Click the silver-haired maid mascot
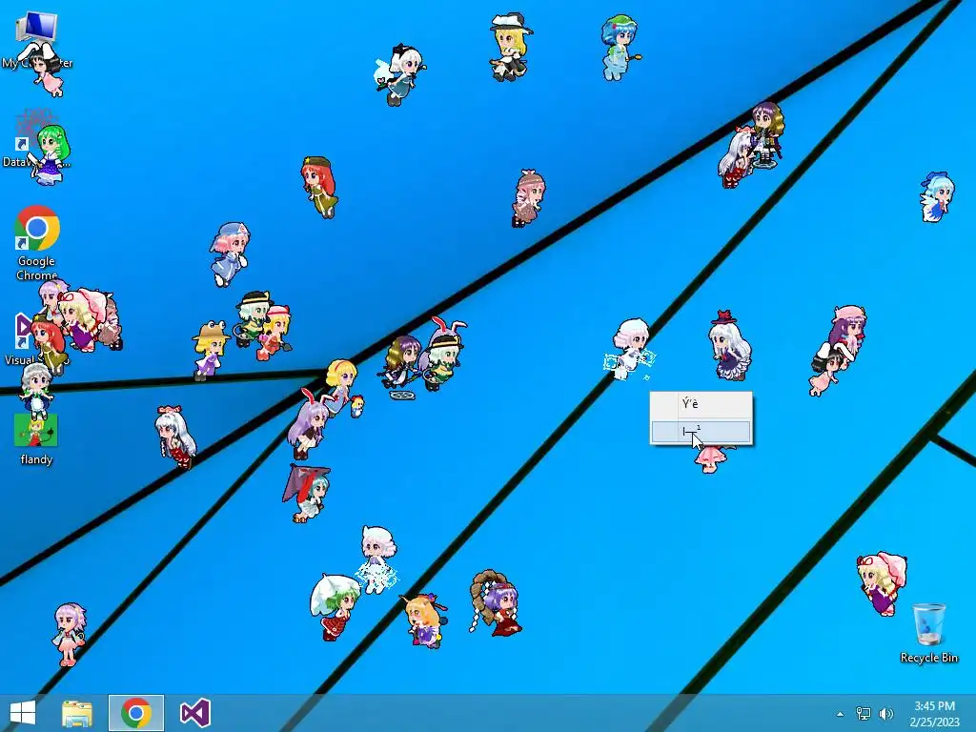This screenshot has width=976, height=732. coord(35,391)
